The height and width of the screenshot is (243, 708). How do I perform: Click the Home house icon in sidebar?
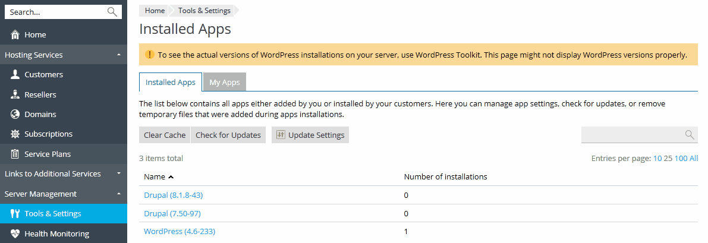15,35
